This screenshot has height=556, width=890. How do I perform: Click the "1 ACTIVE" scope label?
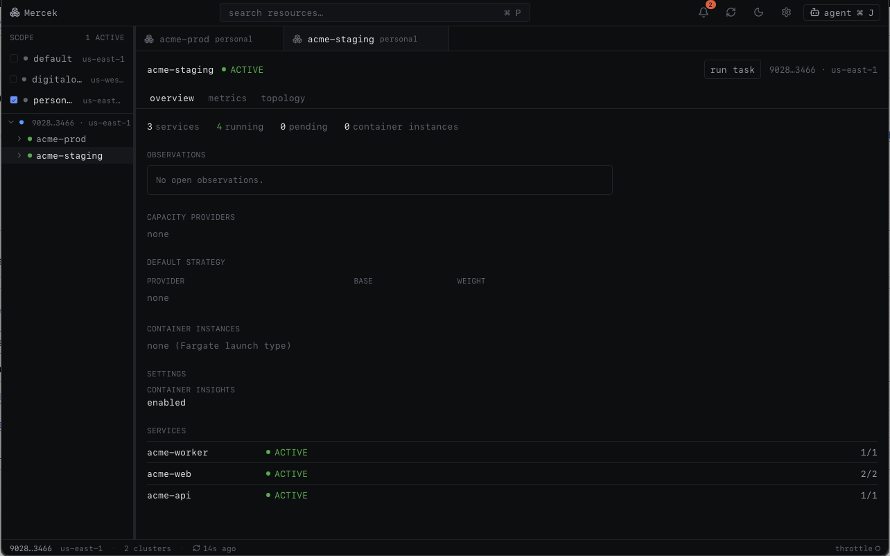coord(105,38)
